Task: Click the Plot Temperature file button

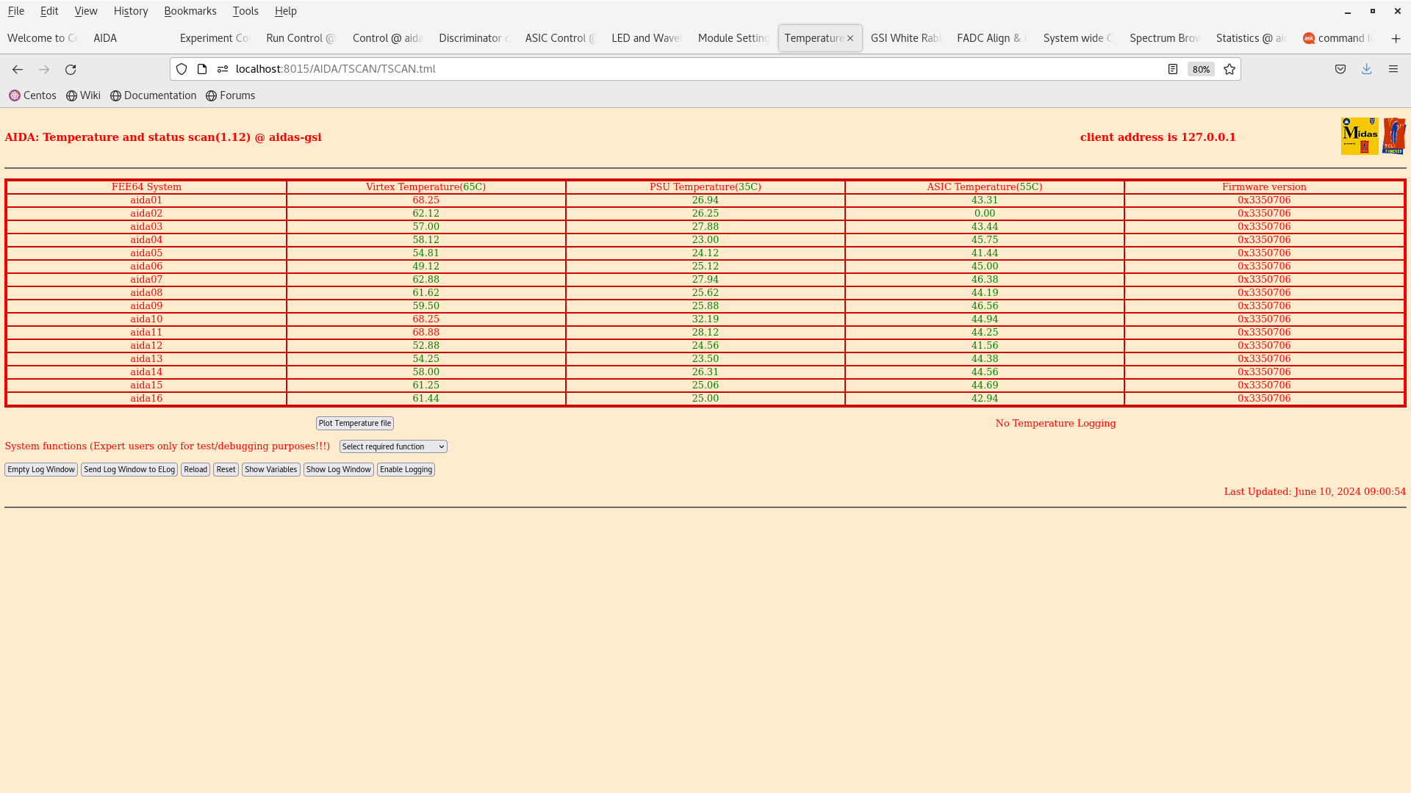Action: coord(355,423)
